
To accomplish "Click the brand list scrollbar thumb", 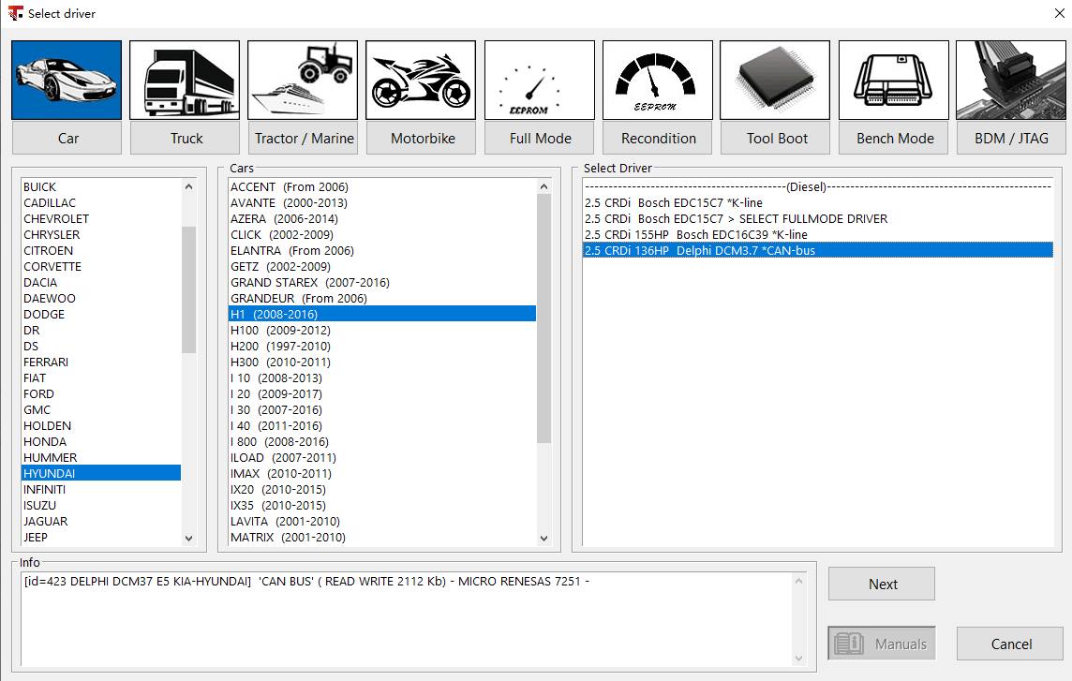I will [188, 289].
